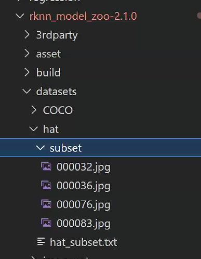Image resolution: width=201 pixels, height=259 pixels.
Task: Open file 000076.jpg
Action: [84, 205]
